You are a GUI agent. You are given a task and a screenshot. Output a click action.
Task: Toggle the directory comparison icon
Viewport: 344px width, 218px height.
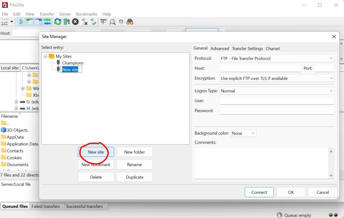(x=112, y=22)
